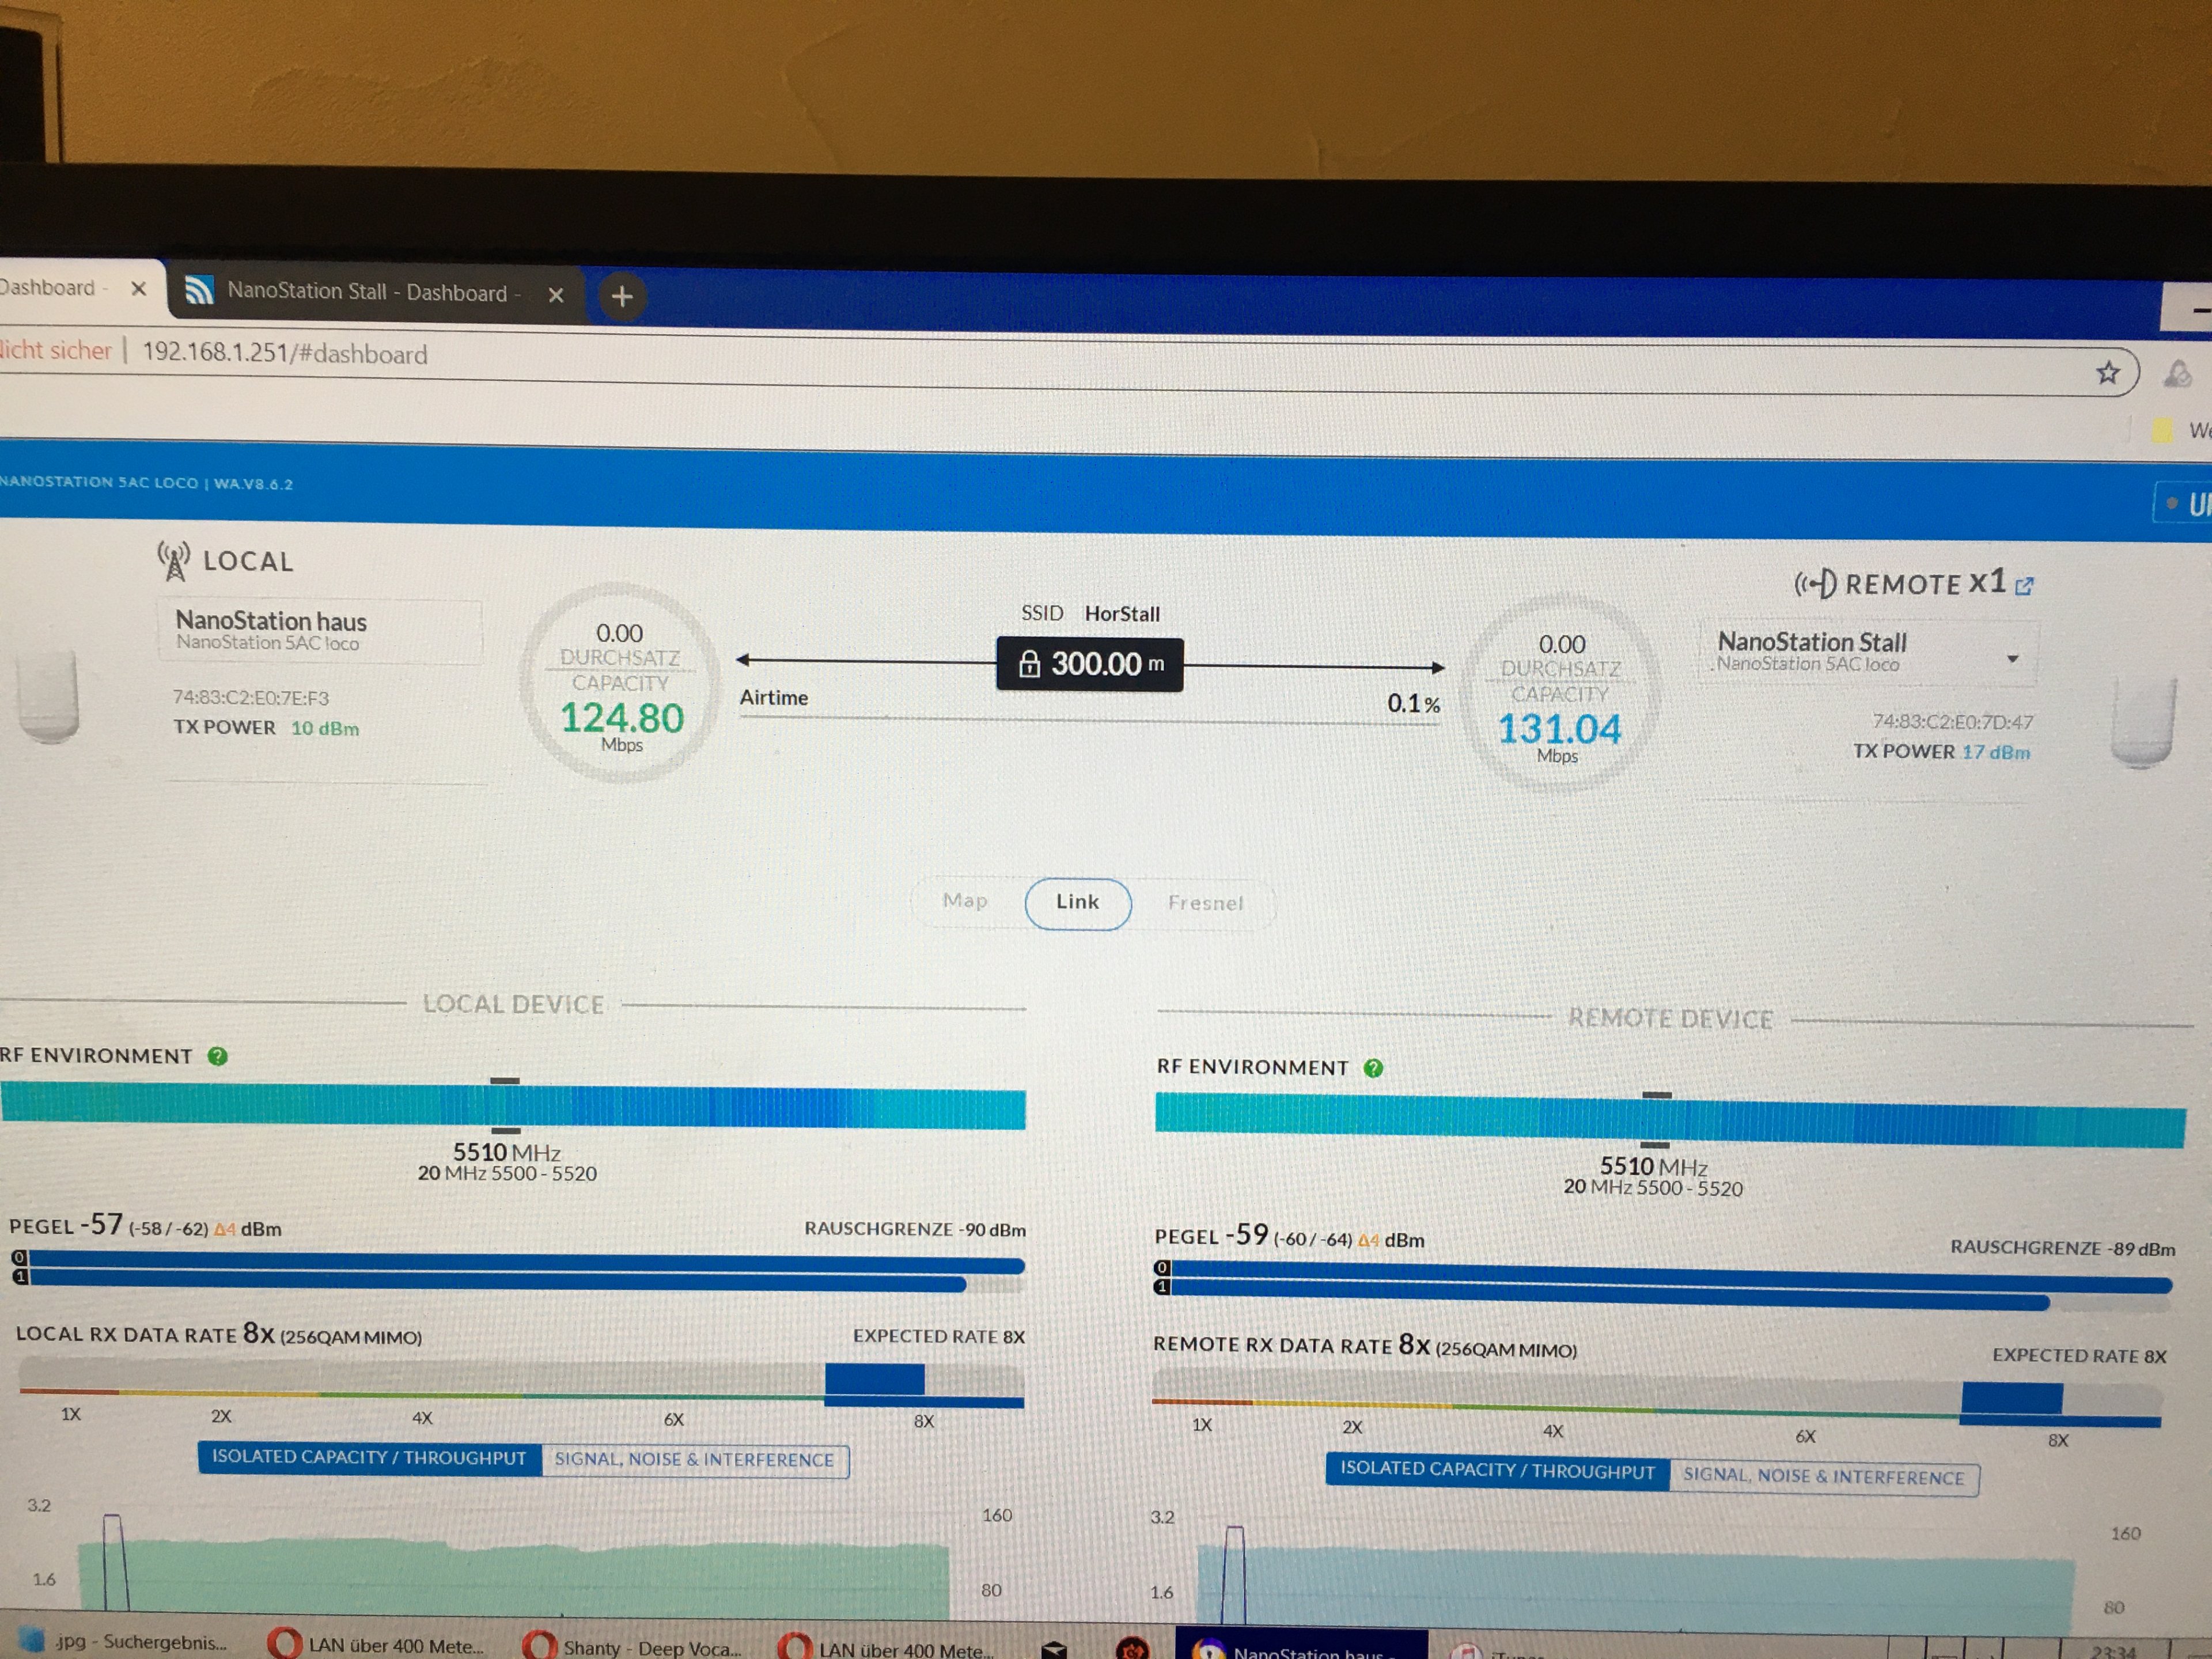
Task: Click the Local RF Environment help icon
Action: (217, 1056)
